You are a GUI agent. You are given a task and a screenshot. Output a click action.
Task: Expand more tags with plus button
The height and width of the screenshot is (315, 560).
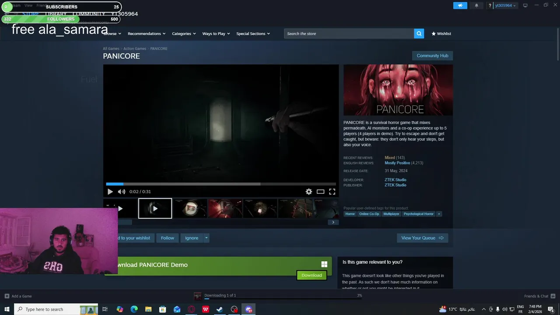[x=439, y=214]
